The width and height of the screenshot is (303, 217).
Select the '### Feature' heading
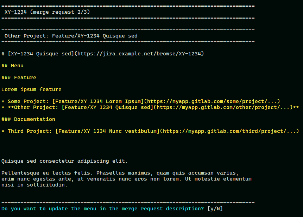coord(19,77)
